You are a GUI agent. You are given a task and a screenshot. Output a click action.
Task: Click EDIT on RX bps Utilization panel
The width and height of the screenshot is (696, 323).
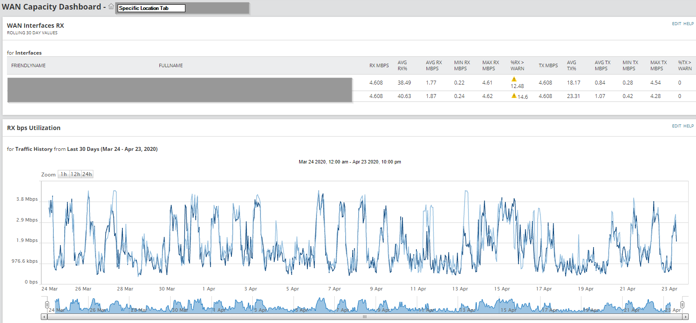[676, 126]
